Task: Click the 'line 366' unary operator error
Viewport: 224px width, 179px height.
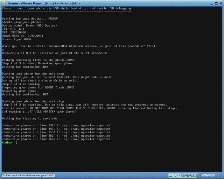Action: coord(56,139)
